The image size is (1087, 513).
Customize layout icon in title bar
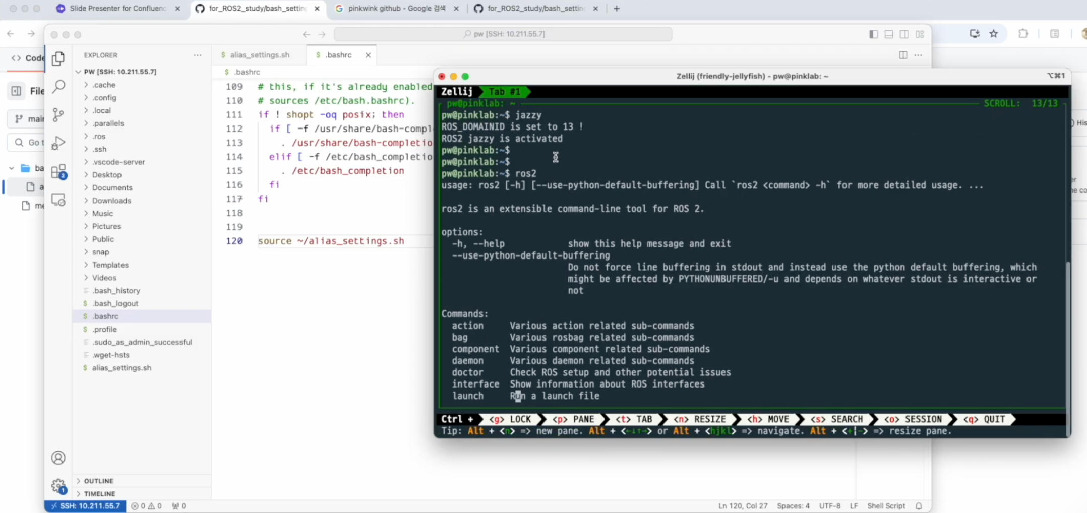click(920, 34)
